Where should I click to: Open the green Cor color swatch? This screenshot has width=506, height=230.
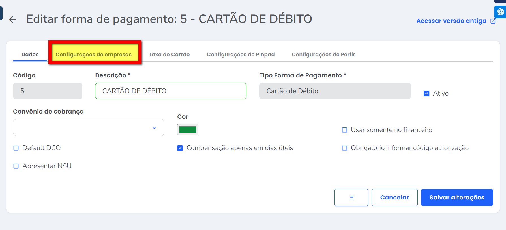pyautogui.click(x=188, y=129)
